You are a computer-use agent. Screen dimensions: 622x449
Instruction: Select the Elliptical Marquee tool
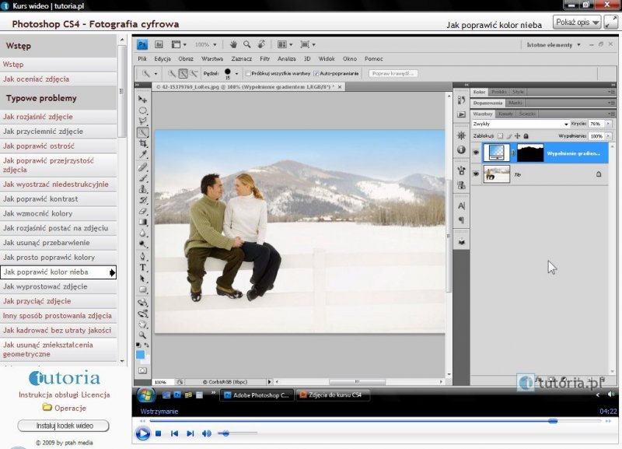pyautogui.click(x=143, y=110)
